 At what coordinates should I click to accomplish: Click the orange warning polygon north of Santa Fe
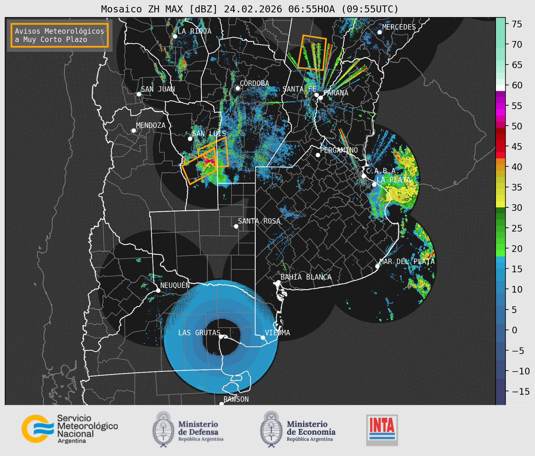(312, 53)
